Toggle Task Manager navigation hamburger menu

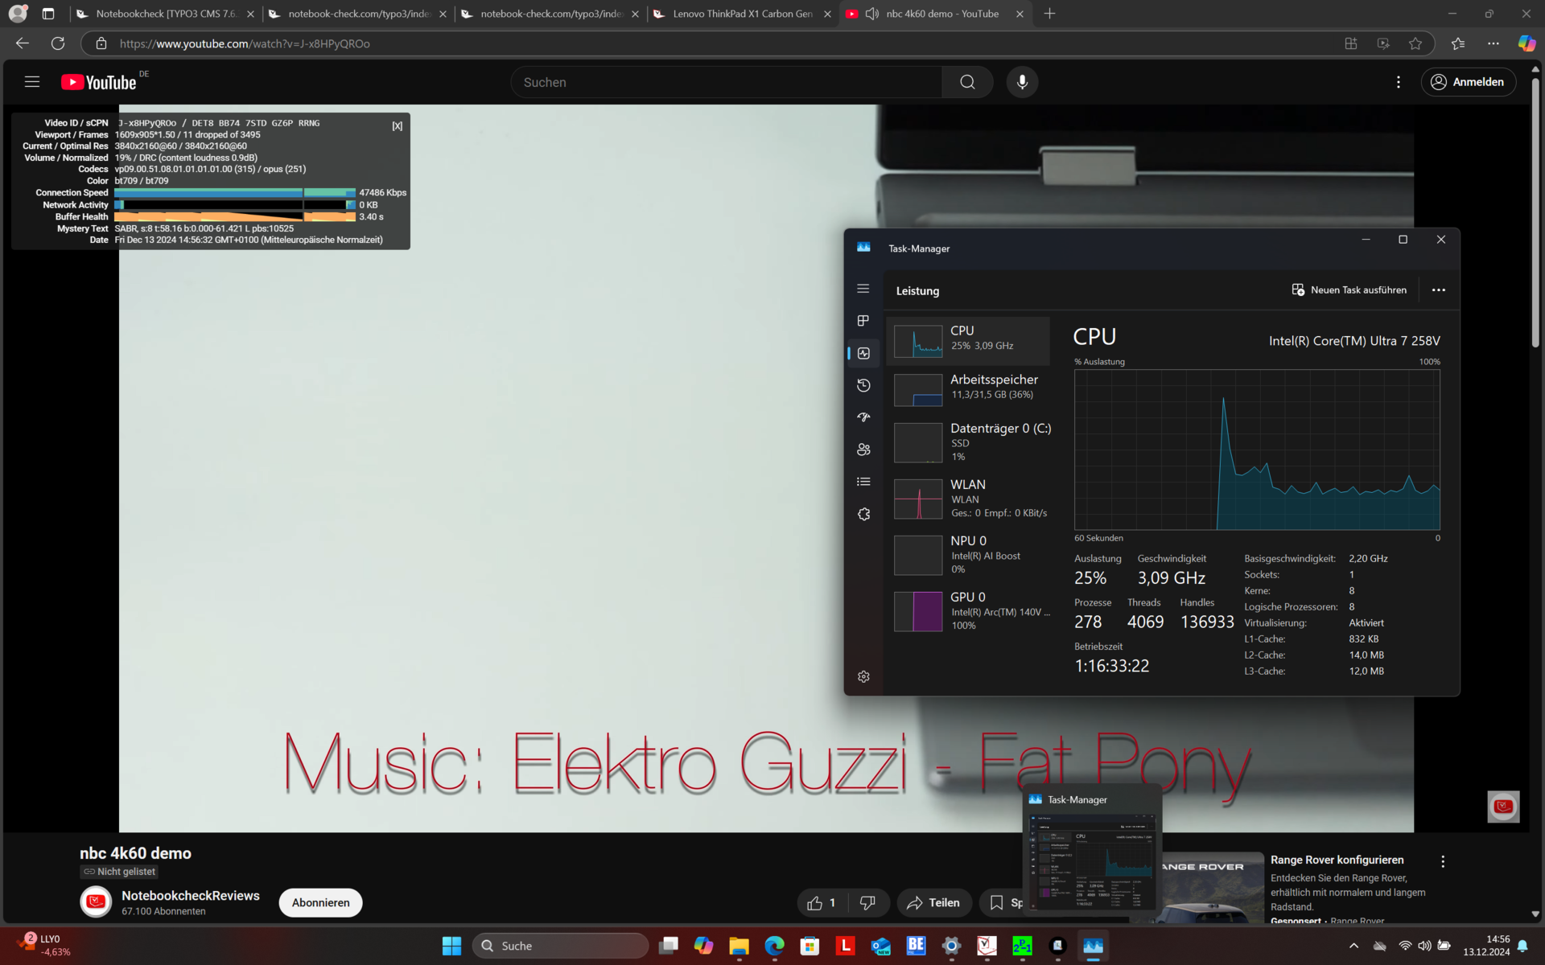coord(863,289)
